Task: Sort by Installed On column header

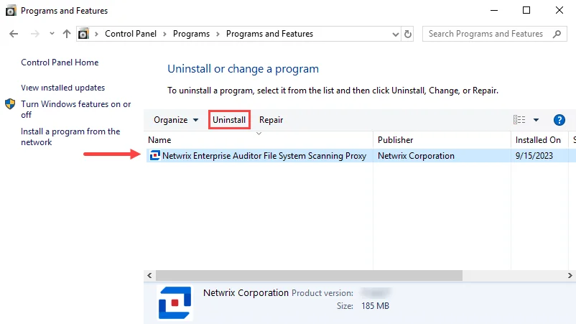Action: [541, 140]
